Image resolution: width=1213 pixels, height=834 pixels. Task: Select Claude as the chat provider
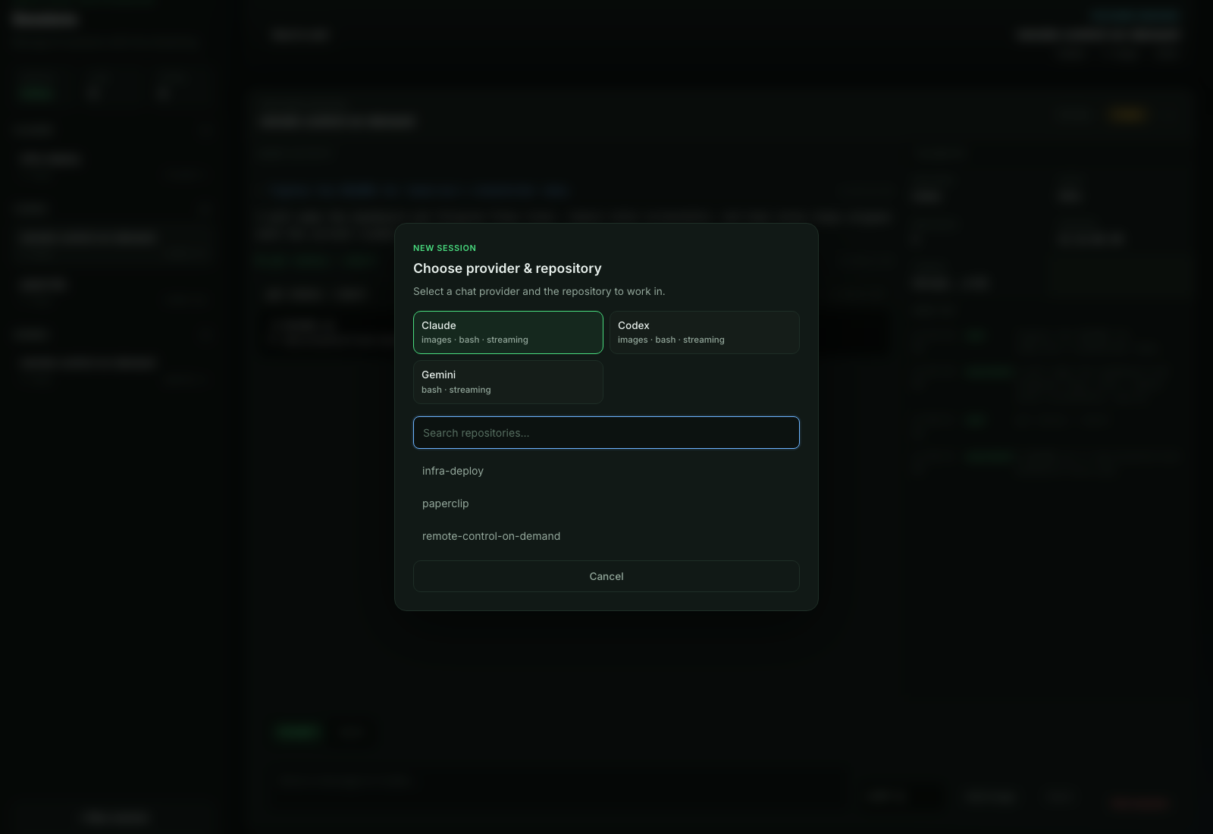click(507, 332)
